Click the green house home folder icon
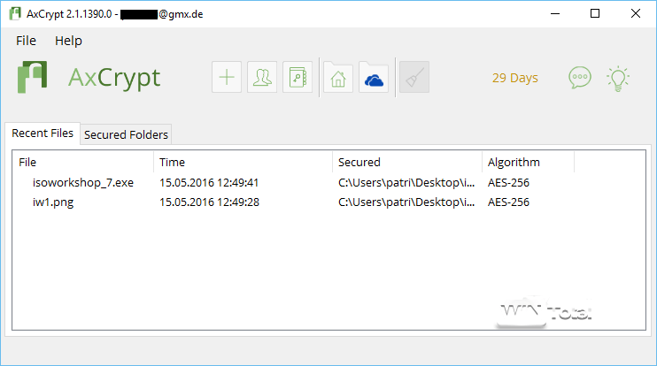This screenshot has width=657, height=366. tap(337, 78)
